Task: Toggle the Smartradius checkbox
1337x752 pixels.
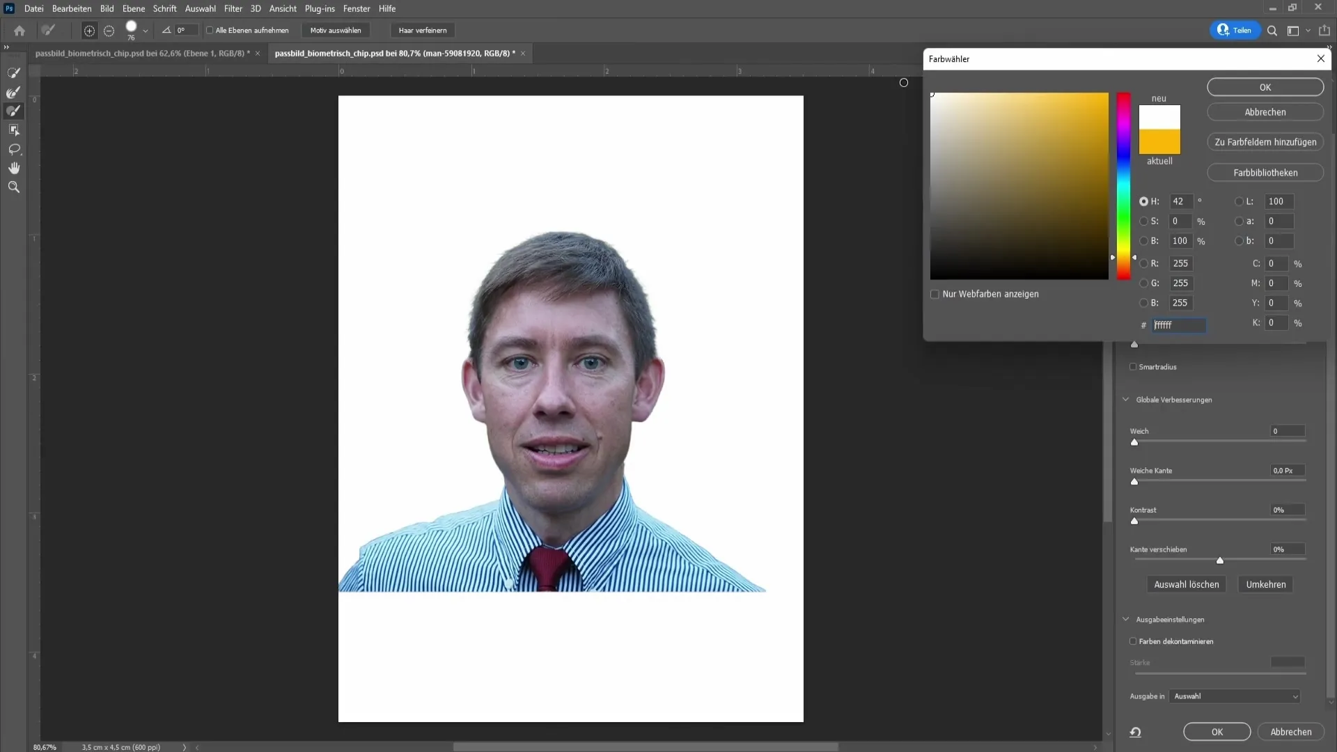Action: 1133,367
